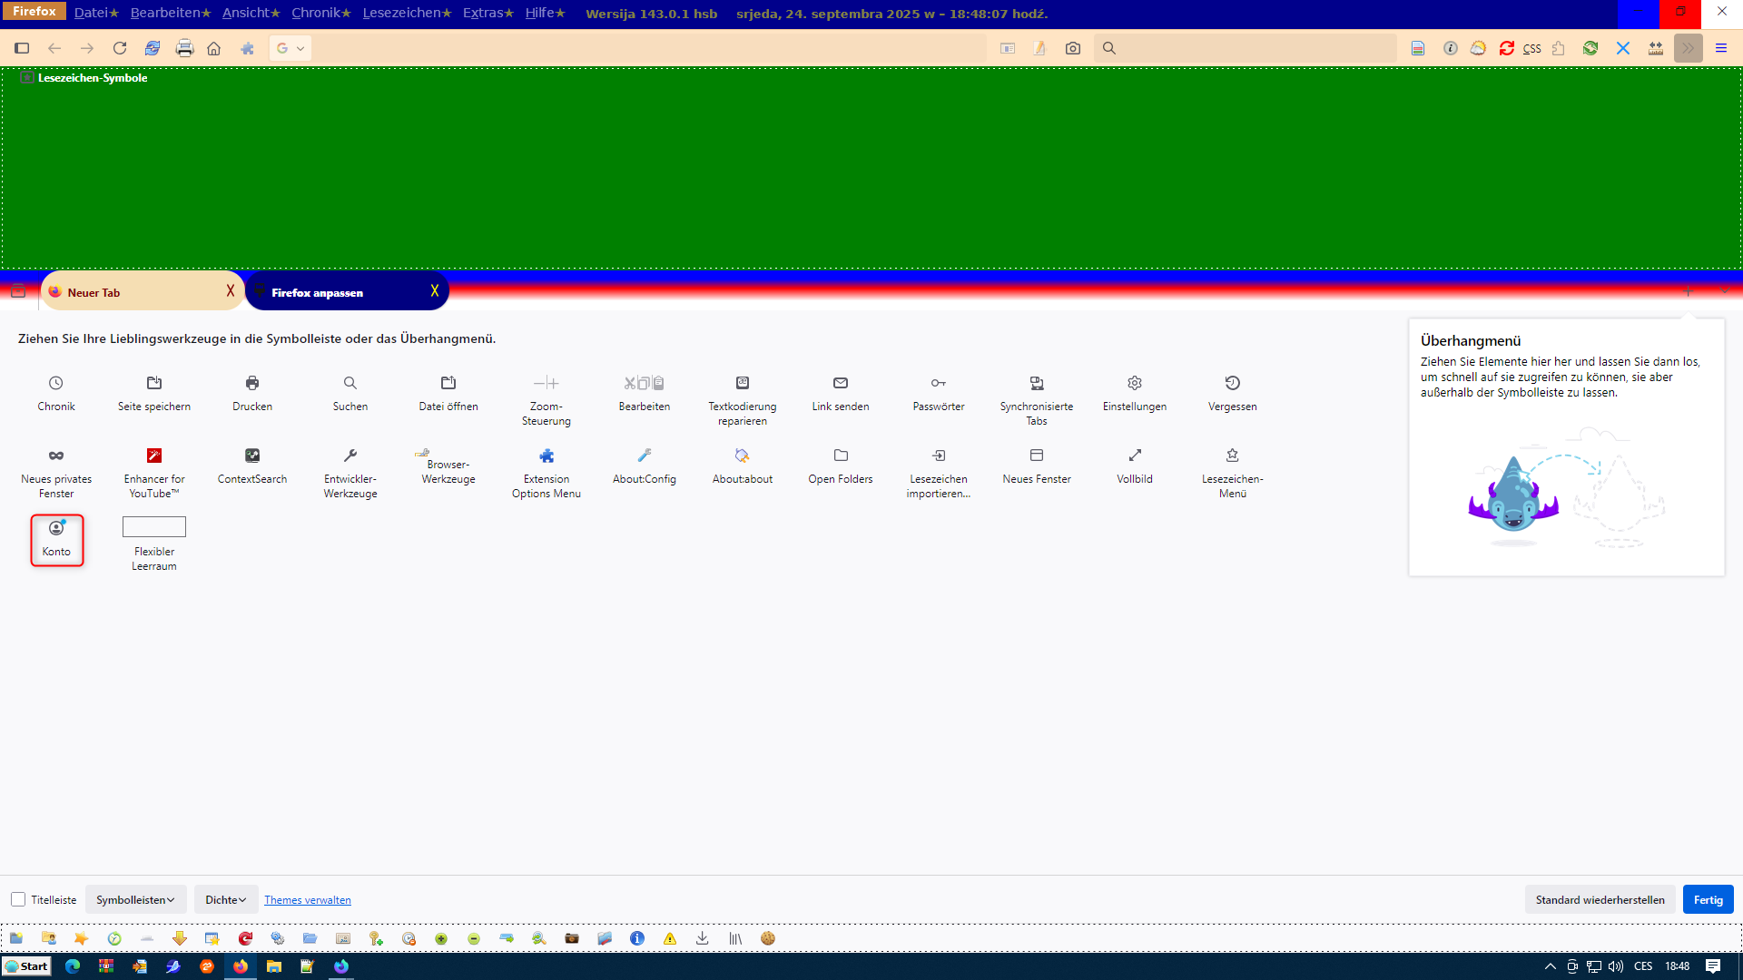Click the Fertig button
Screen dimensions: 1743x980
coord(1708,899)
